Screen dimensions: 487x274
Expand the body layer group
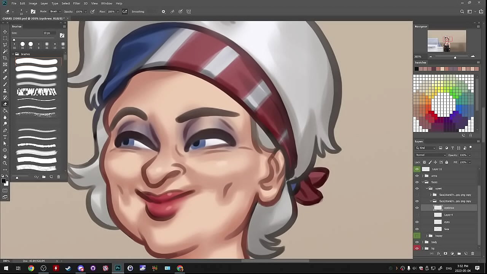(423, 242)
